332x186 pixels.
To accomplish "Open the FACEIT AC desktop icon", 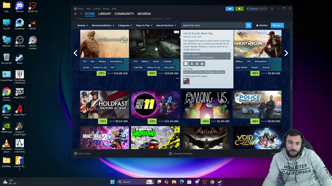I will (33, 7).
